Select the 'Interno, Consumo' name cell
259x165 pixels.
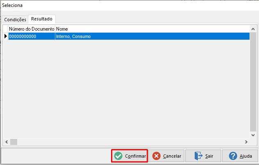coord(152,36)
